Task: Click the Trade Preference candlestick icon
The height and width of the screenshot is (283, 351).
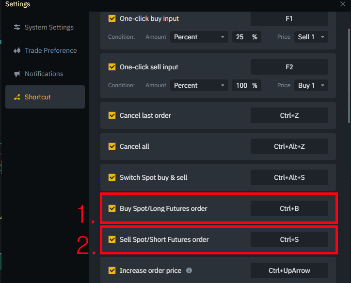Action: (x=17, y=50)
